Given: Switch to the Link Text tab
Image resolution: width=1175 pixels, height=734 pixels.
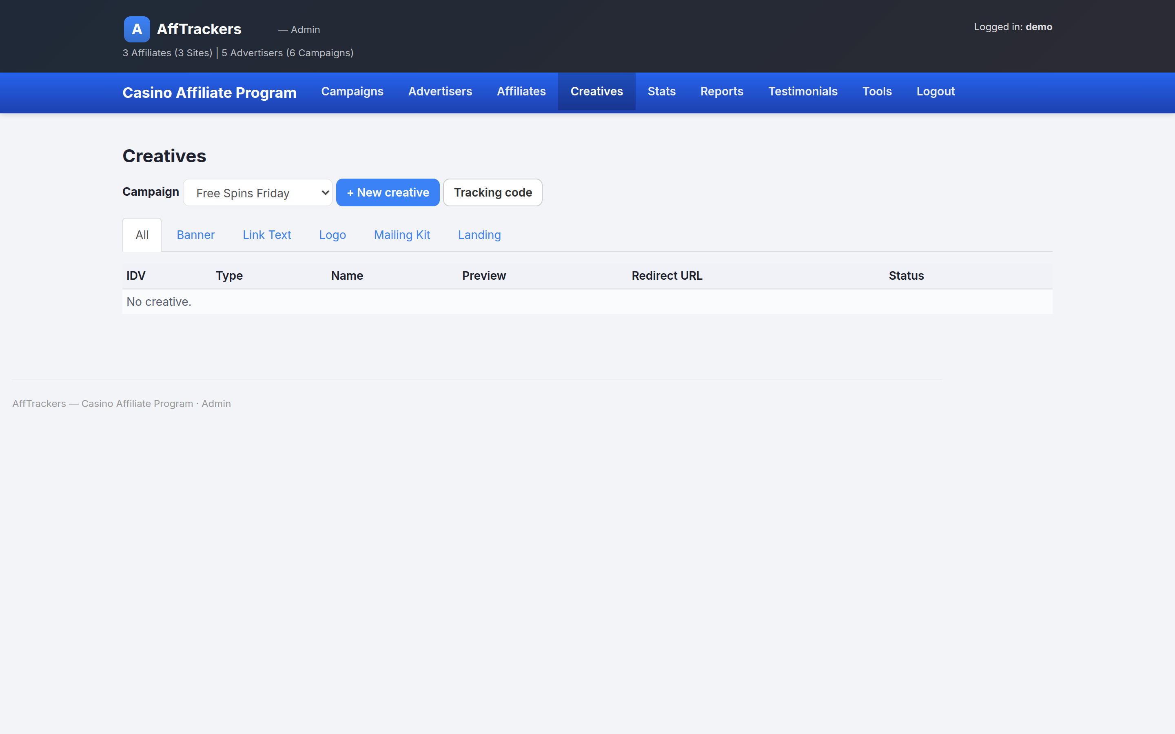Looking at the screenshot, I should click(x=266, y=235).
